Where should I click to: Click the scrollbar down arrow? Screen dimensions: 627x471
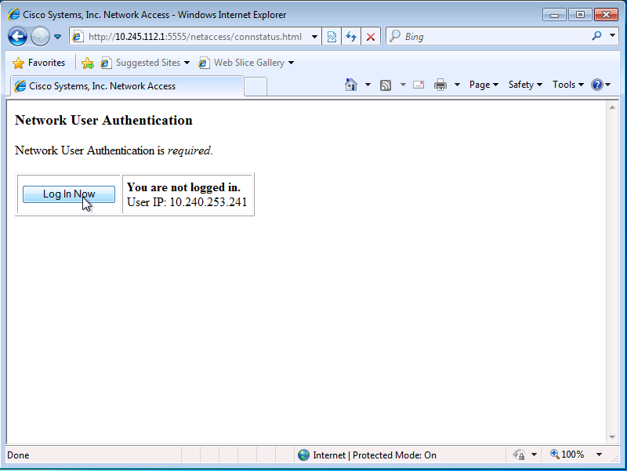pyautogui.click(x=612, y=437)
